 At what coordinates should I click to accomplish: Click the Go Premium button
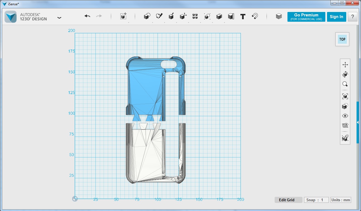(x=306, y=17)
